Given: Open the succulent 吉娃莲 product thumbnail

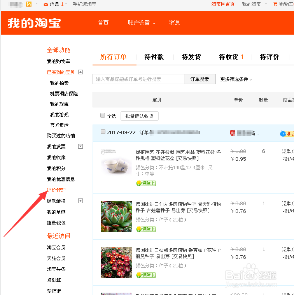Looking at the screenshot, I should (x=116, y=216).
